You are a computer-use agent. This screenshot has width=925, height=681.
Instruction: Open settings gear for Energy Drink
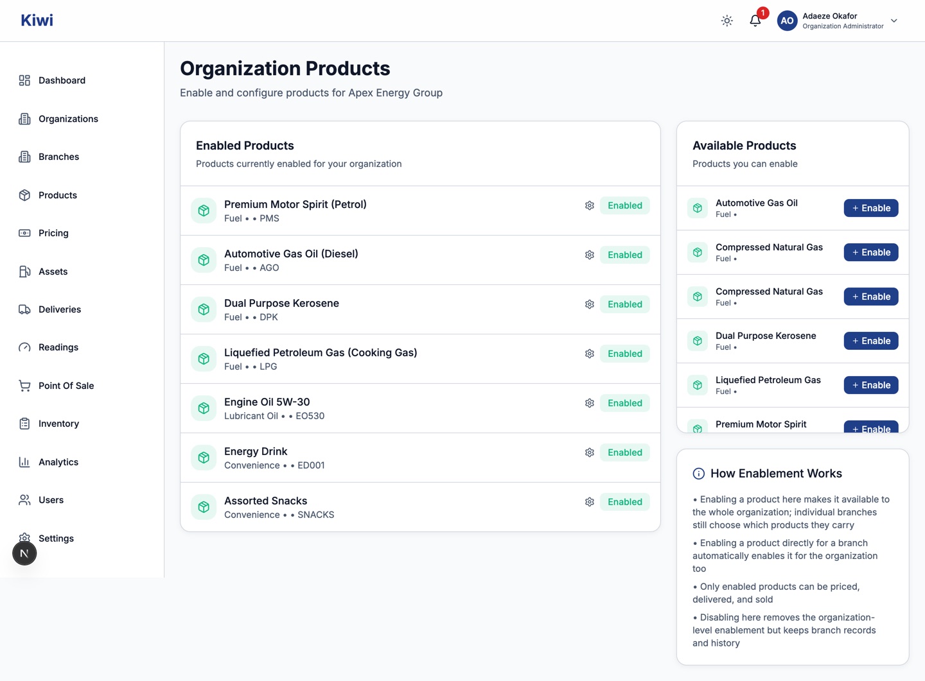tap(589, 453)
